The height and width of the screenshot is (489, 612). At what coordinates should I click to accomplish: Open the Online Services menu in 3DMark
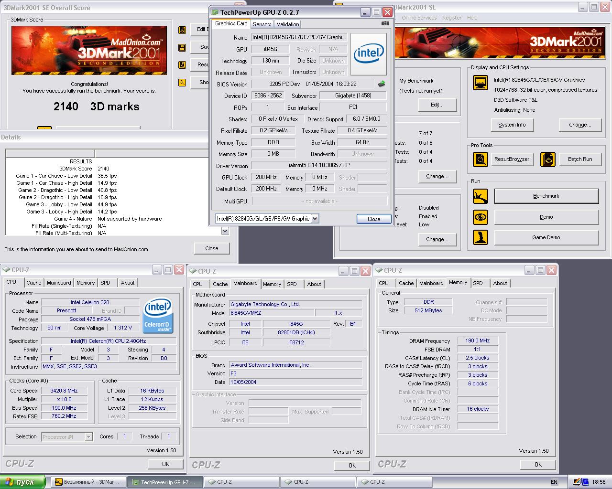point(419,18)
